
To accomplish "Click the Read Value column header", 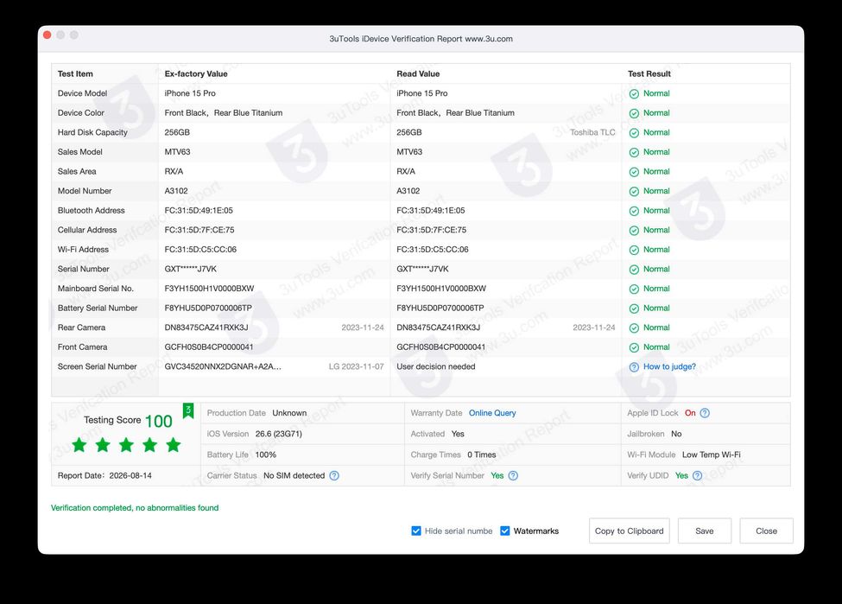I will click(418, 73).
